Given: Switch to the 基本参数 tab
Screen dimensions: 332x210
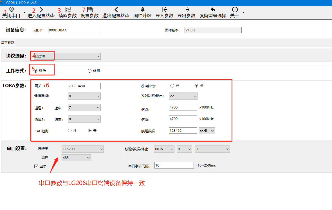Looking at the screenshot, I should pyautogui.click(x=8, y=42).
